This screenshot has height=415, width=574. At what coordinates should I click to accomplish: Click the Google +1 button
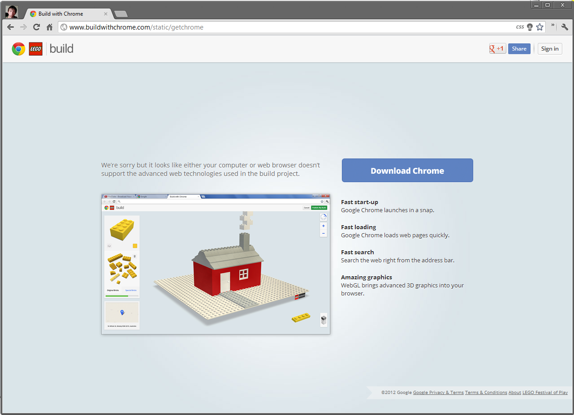pyautogui.click(x=497, y=49)
